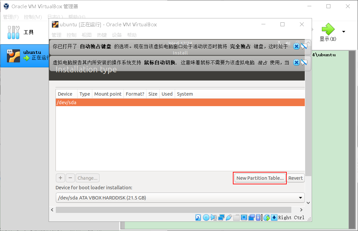The image size is (358, 231).
Task: Click the Oracle VirtualBox manager title icon
Action: 6,6
